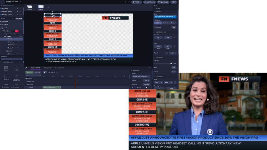Click the undo arrow in top bar
Viewport: 267px width, 150px height.
(125, 2)
